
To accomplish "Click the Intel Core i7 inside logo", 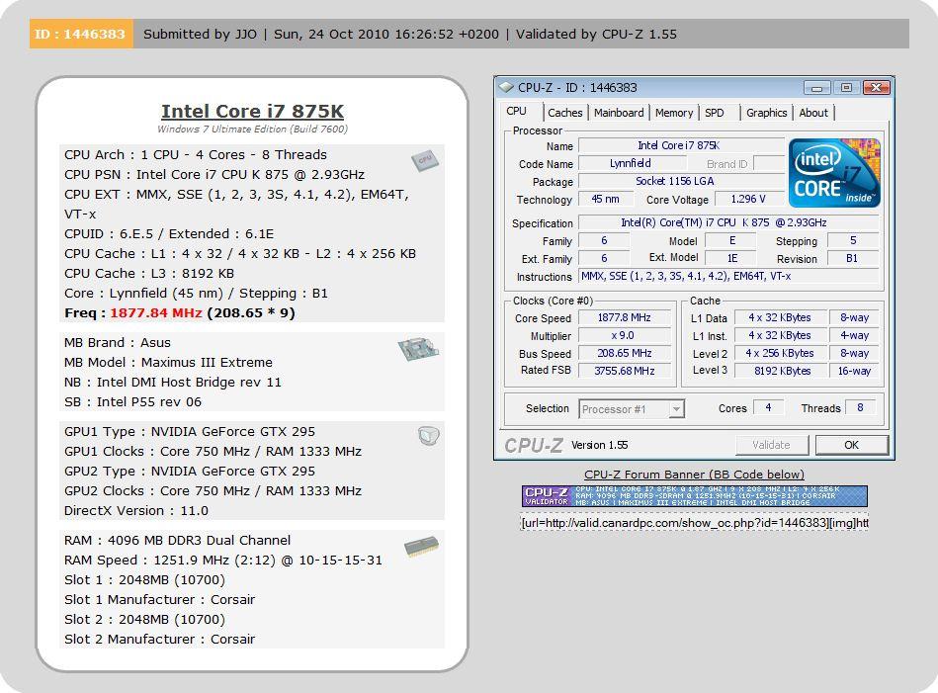I will tap(834, 173).
